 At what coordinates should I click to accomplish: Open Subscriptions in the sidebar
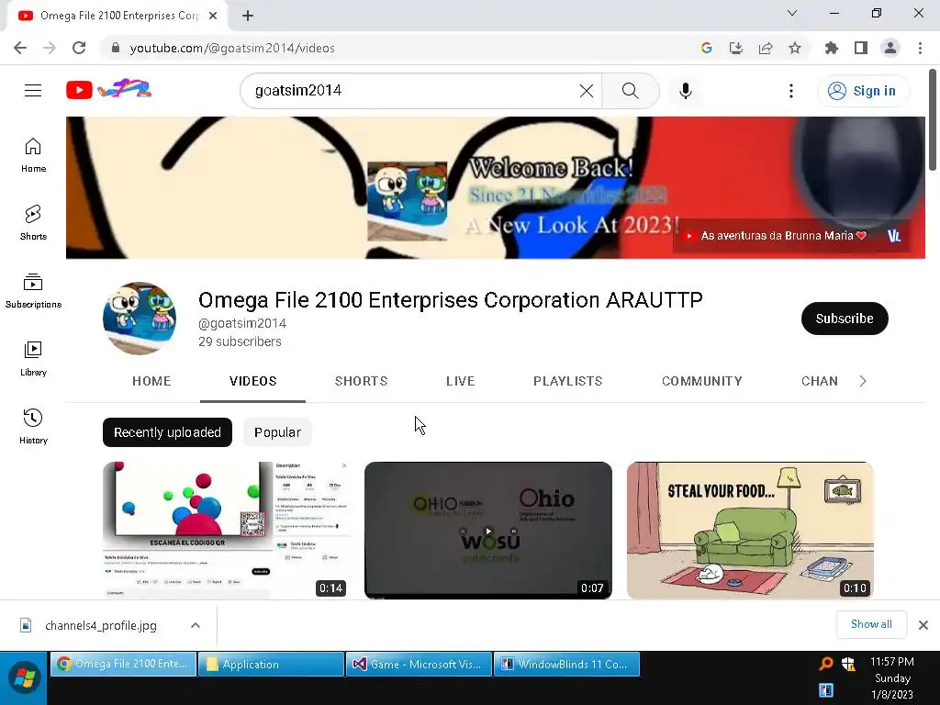(x=33, y=291)
